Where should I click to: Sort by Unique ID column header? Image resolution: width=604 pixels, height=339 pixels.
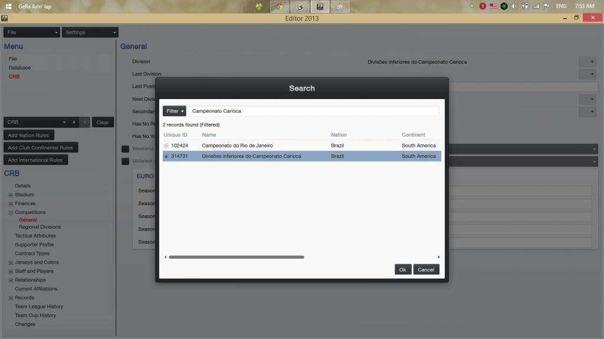pyautogui.click(x=175, y=135)
